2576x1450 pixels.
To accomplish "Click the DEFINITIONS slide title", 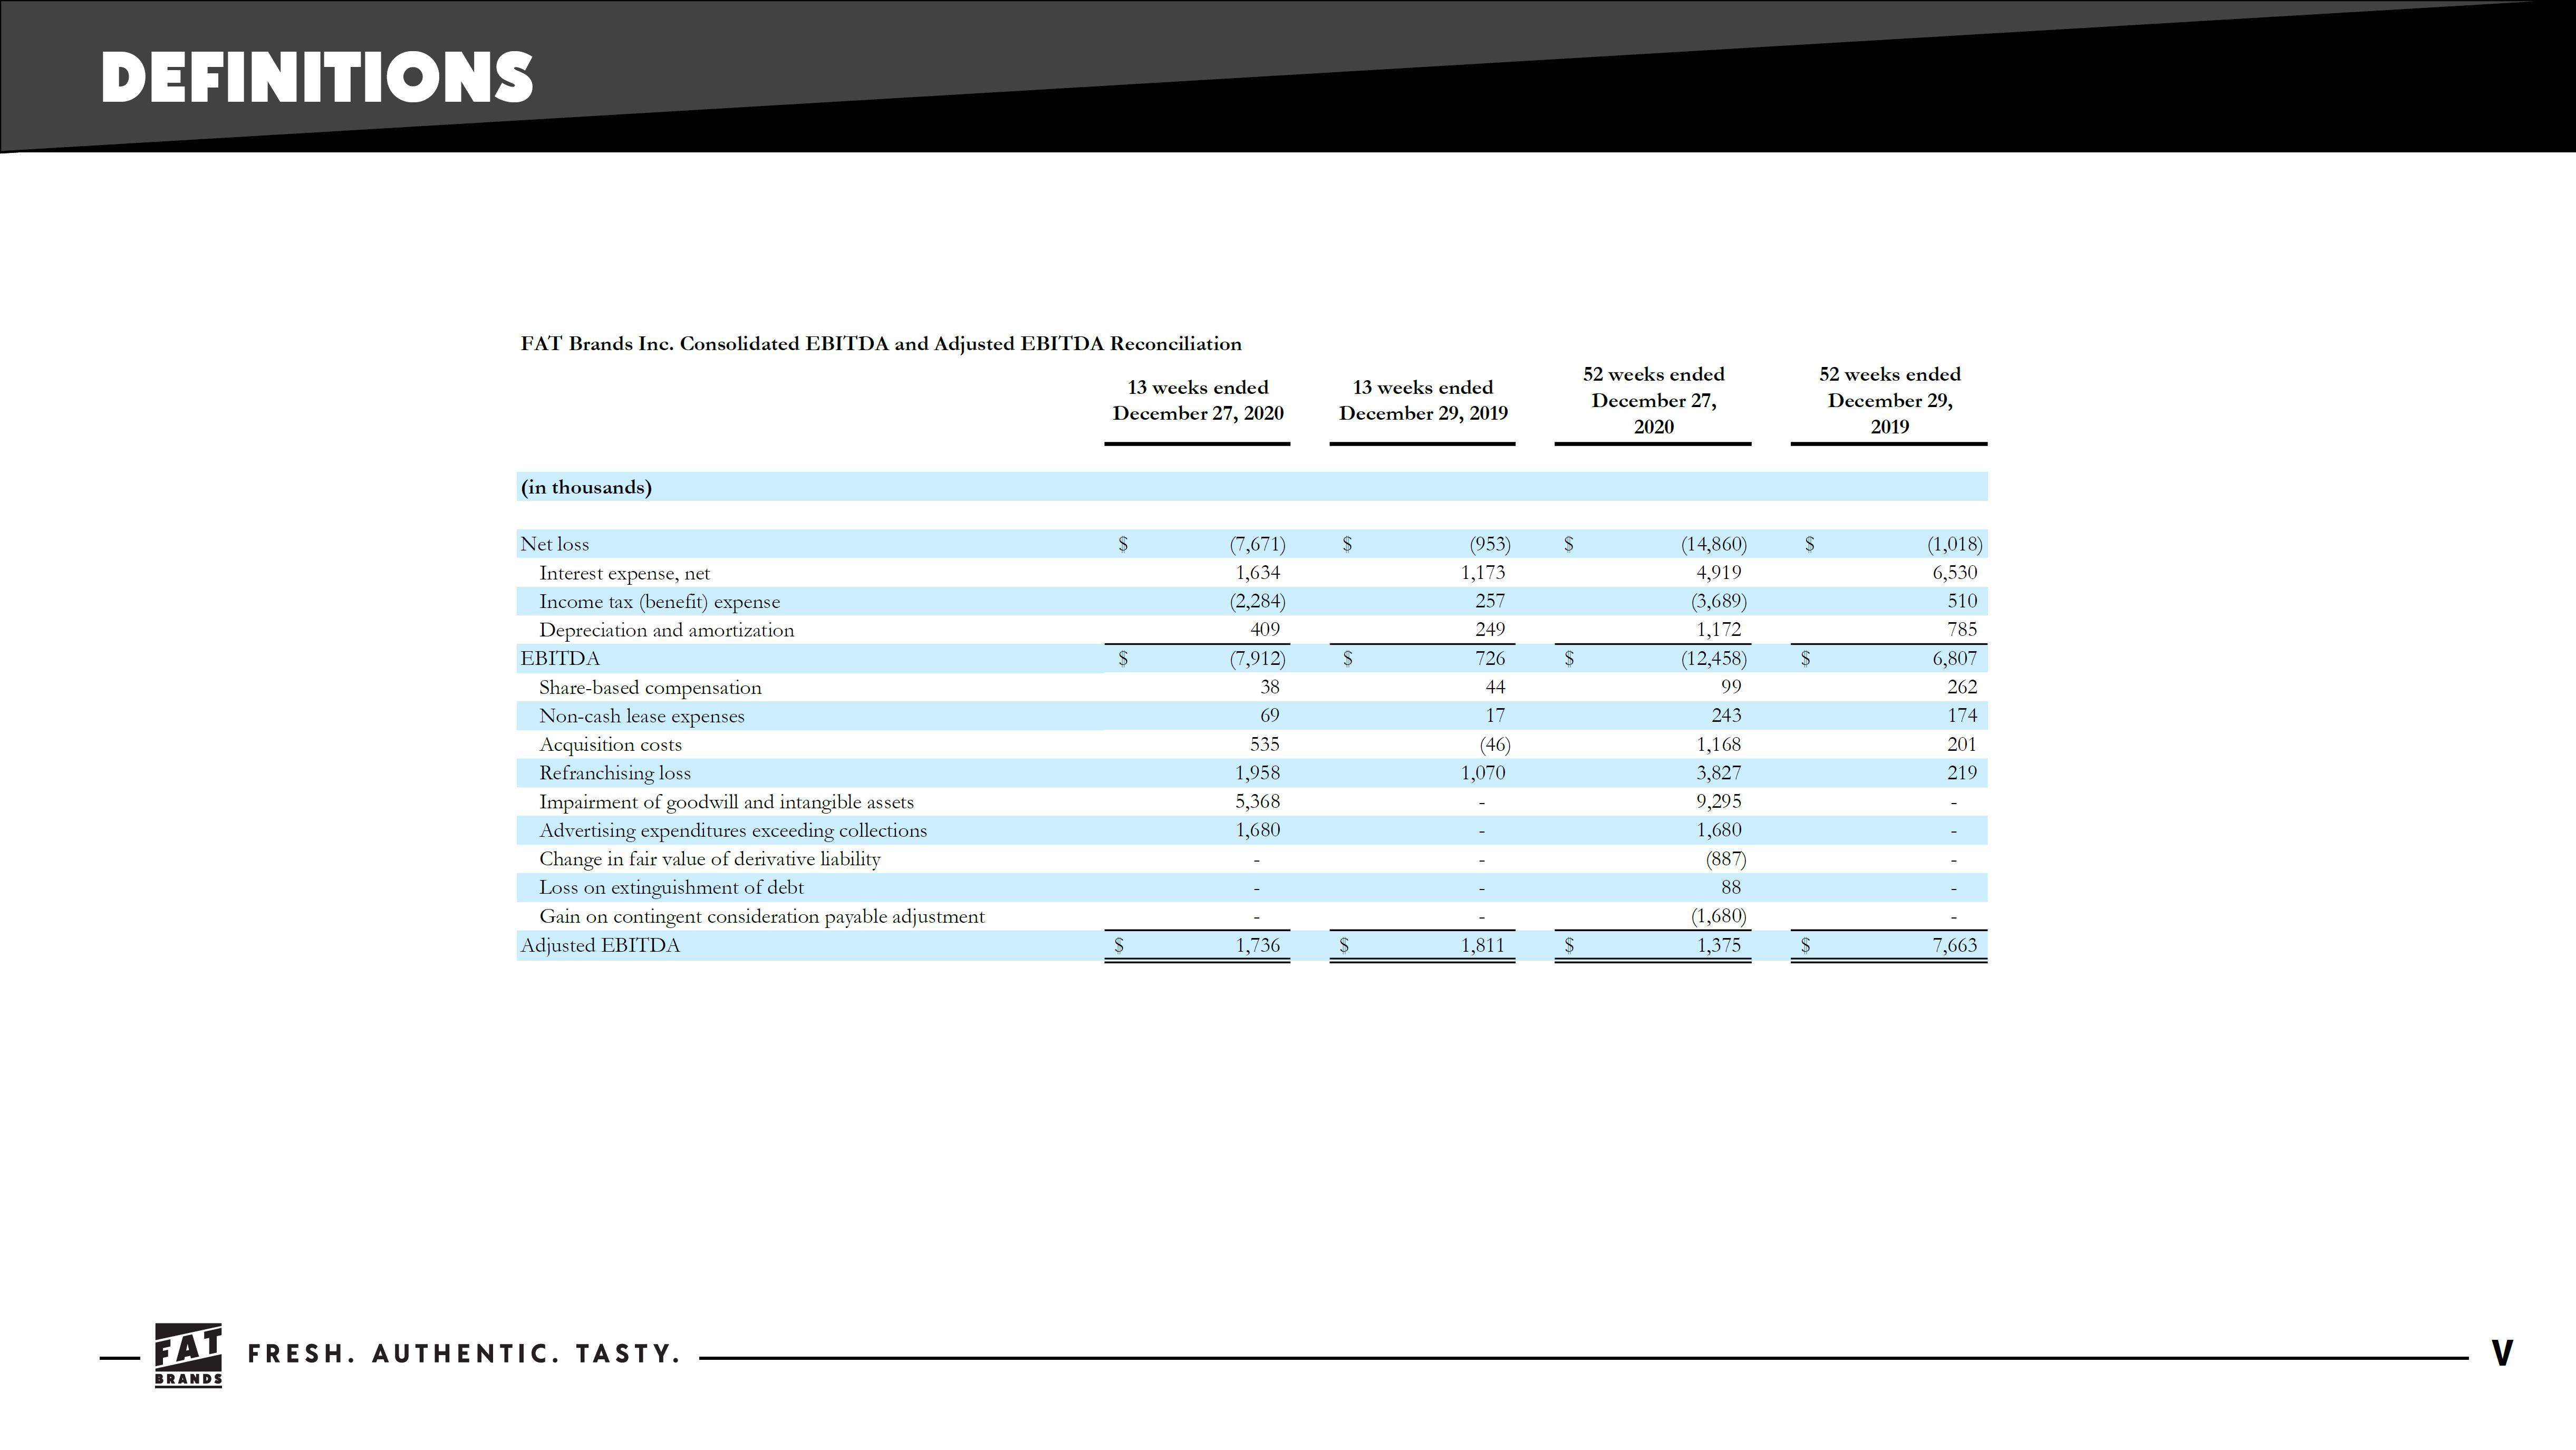I will click(x=317, y=77).
